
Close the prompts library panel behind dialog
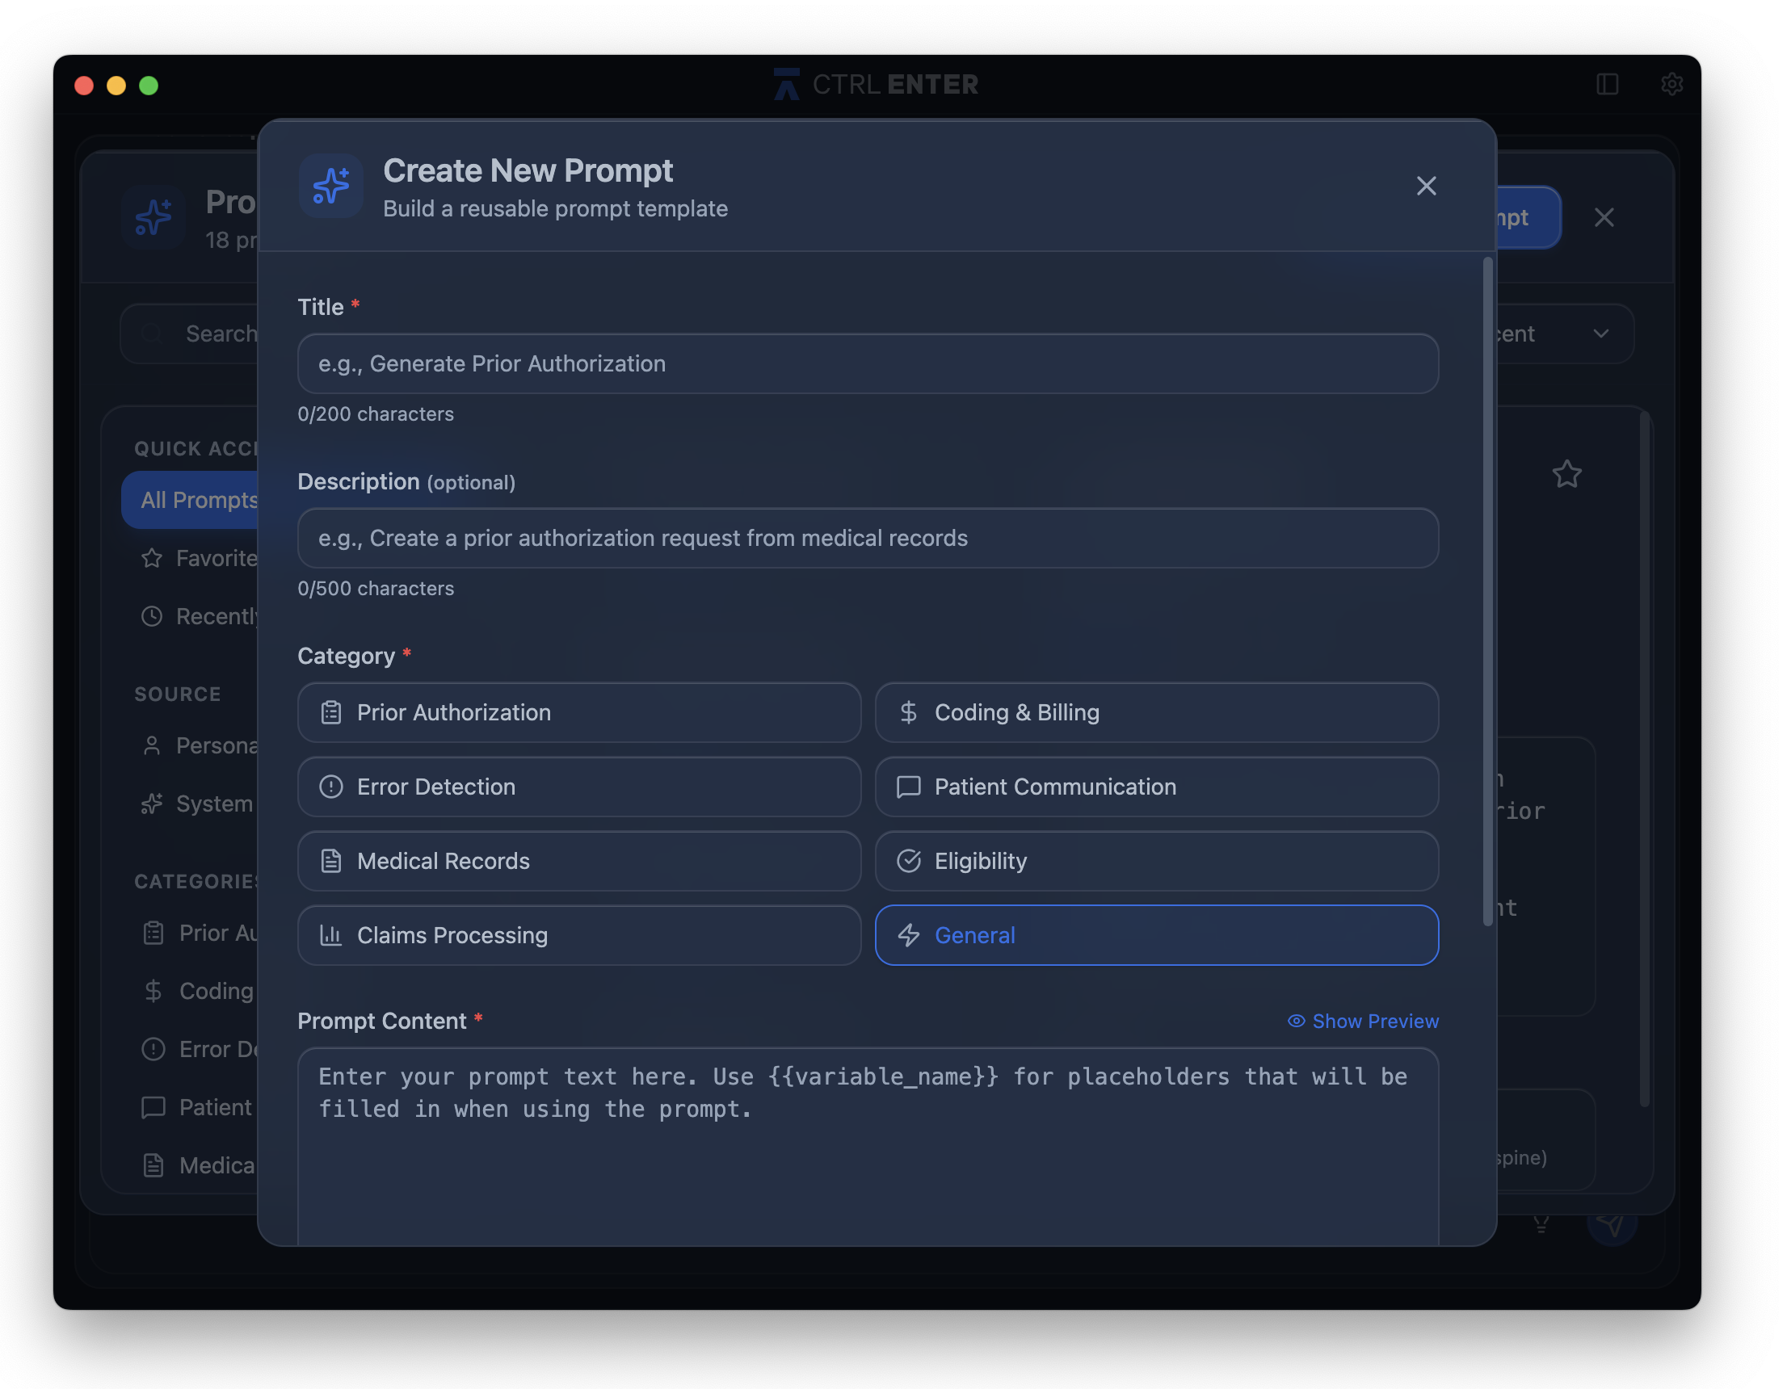point(1604,217)
